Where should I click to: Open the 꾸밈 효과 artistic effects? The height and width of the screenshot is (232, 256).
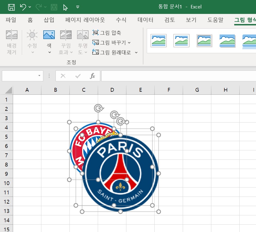click(x=66, y=41)
